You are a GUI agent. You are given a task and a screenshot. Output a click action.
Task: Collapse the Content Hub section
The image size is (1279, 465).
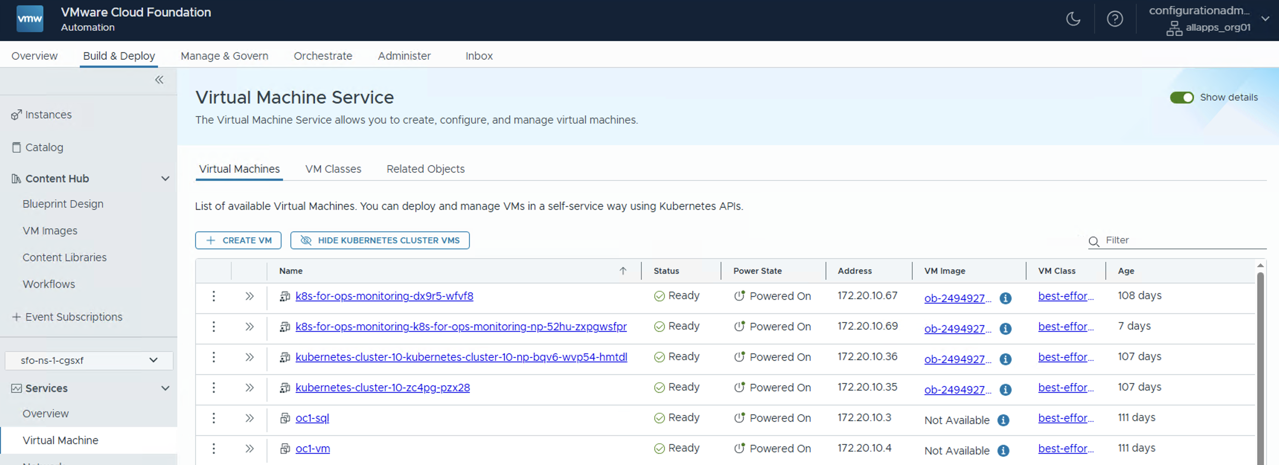click(x=165, y=179)
